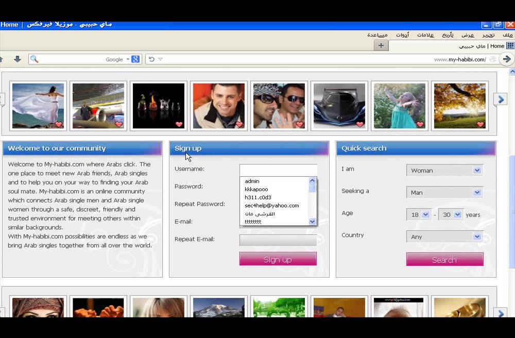Open snowy mountain photo in bottom row
Image resolution: width=515 pixels, height=338 pixels.
point(219,308)
